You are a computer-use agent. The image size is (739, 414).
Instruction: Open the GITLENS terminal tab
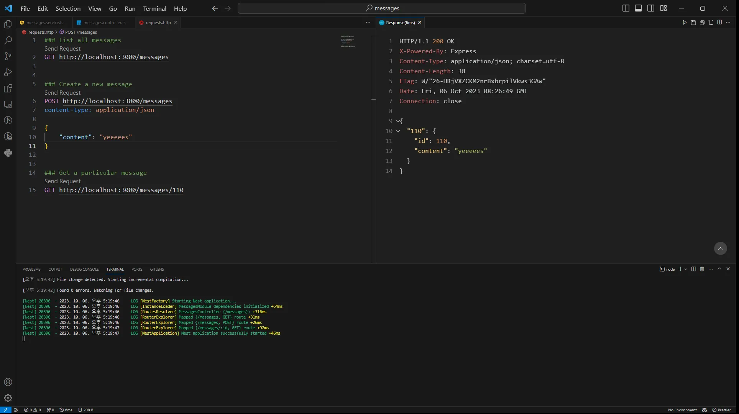click(157, 269)
